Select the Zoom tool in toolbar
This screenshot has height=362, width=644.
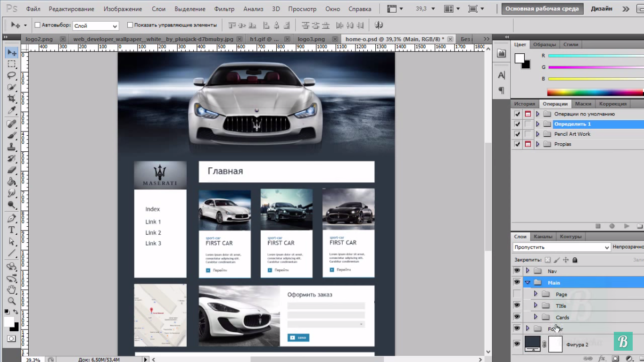(12, 301)
